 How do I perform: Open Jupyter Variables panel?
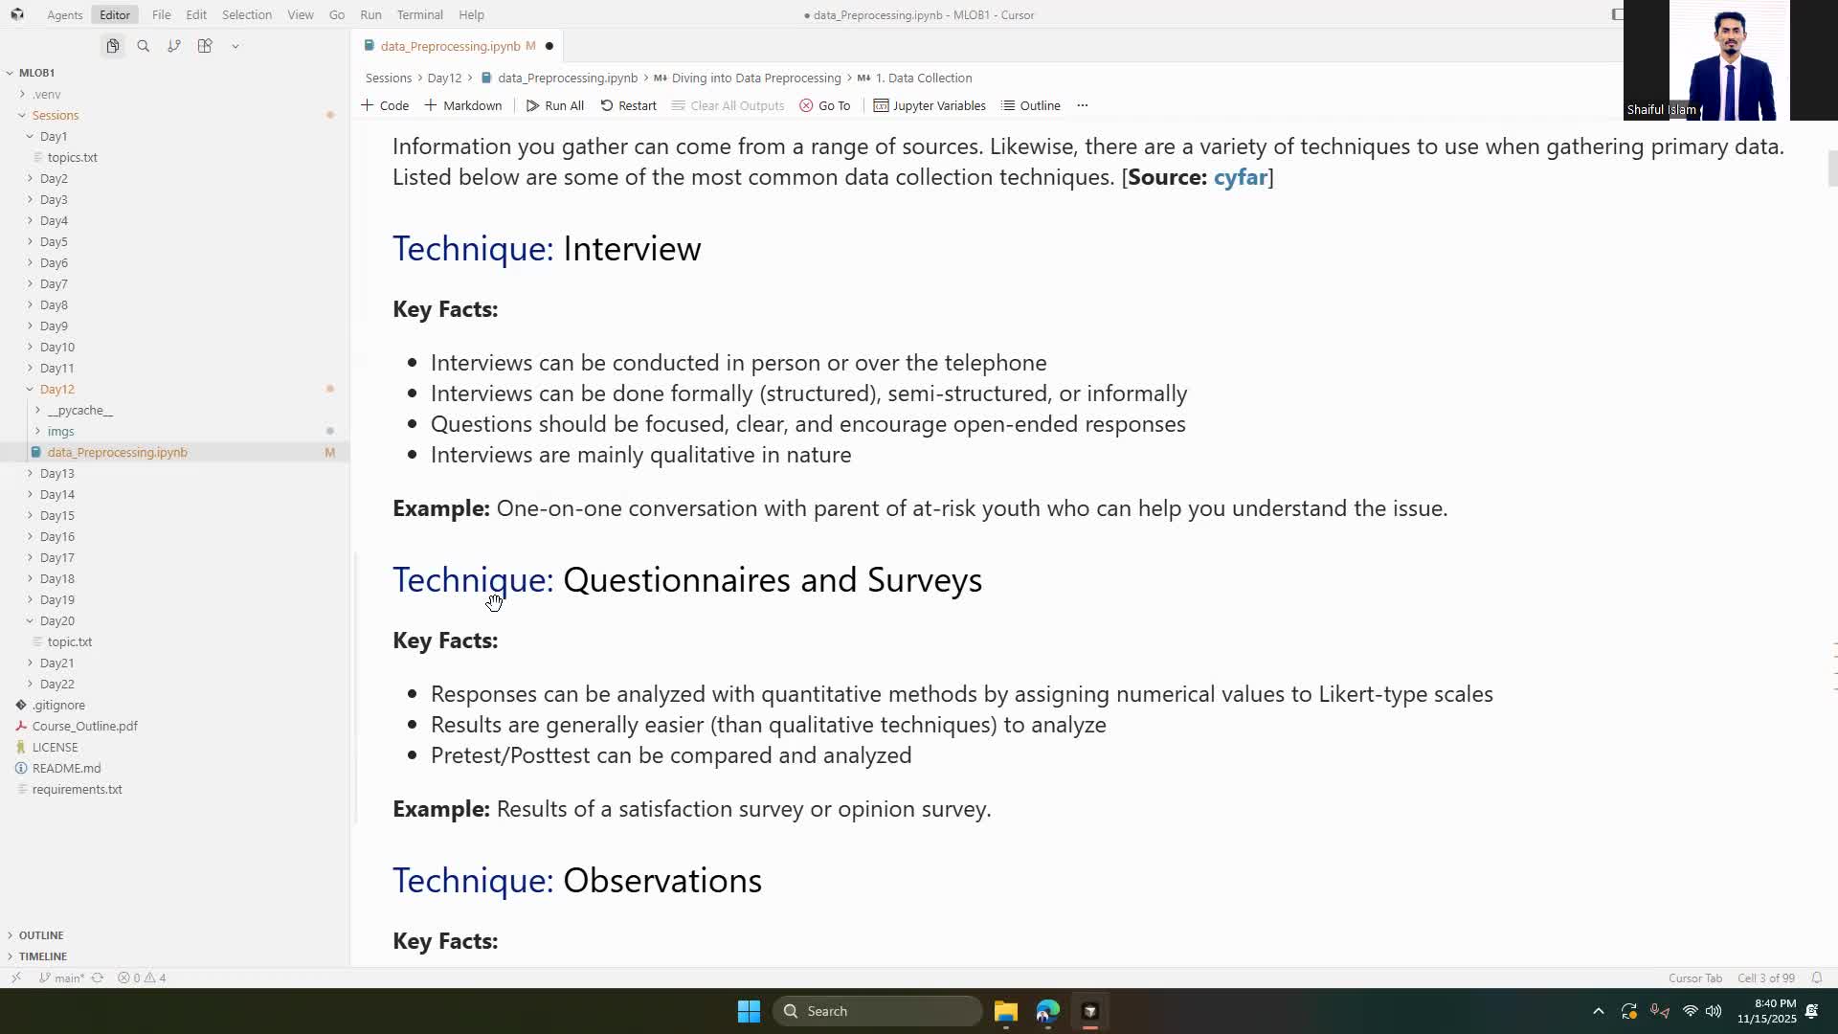(x=929, y=105)
